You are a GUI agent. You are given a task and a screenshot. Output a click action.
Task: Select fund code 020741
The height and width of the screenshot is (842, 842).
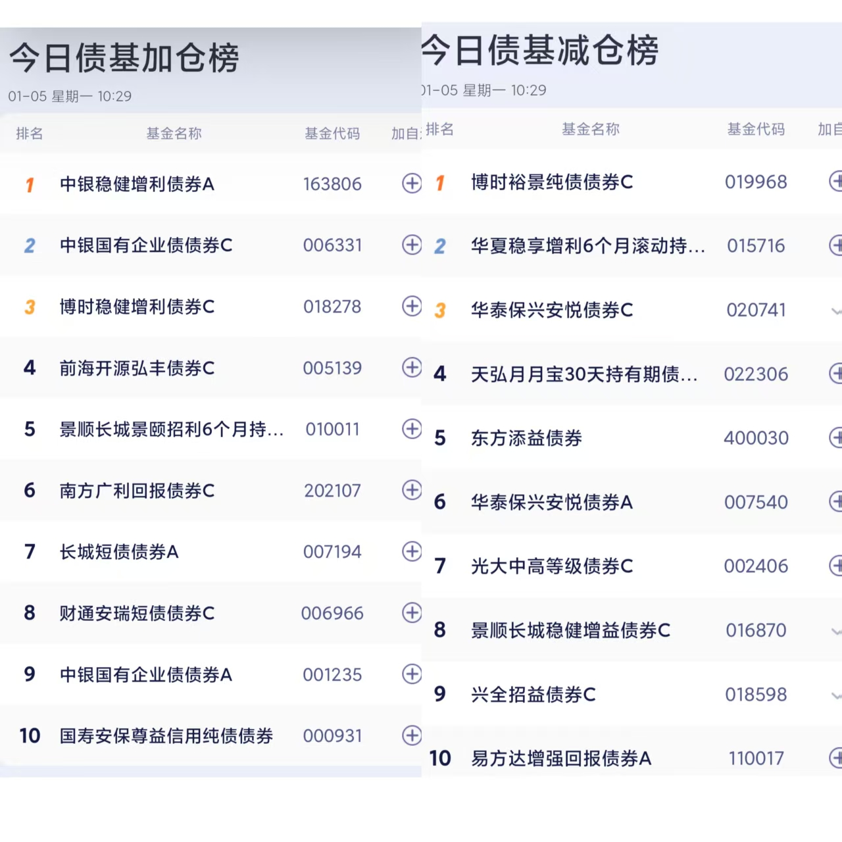756,310
